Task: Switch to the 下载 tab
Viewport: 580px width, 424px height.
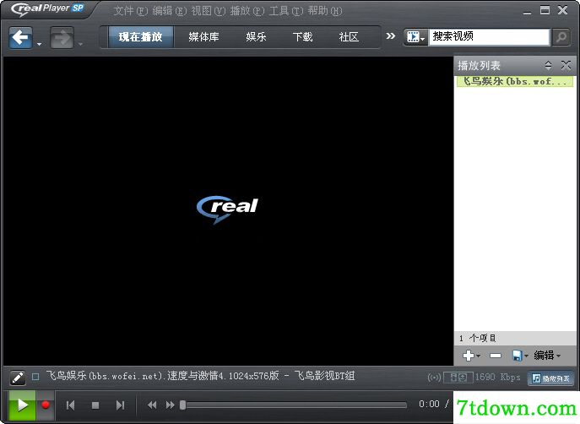Action: coord(302,37)
